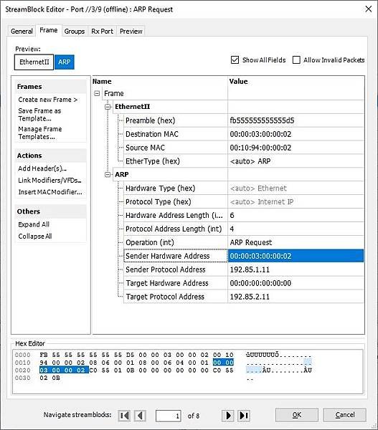Select the EthernetII preview header block
Image resolution: width=378 pixels, height=430 pixels.
pyautogui.click(x=34, y=62)
